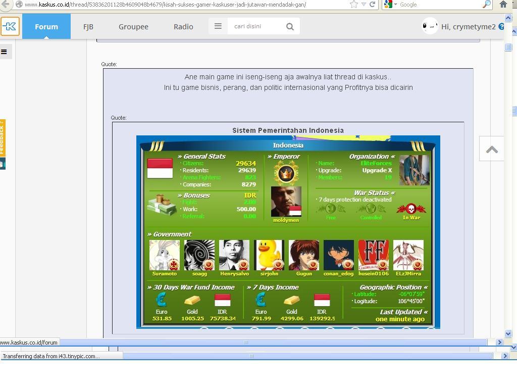Screen dimensions: 517x388
Task: Toggle the left sidebar menu icon
Action: pyautogui.click(x=4, y=52)
